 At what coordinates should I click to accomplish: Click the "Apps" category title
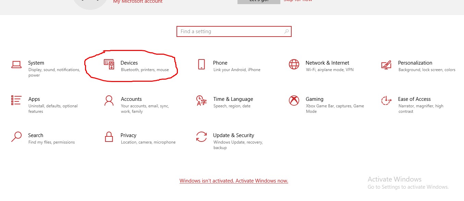(34, 99)
